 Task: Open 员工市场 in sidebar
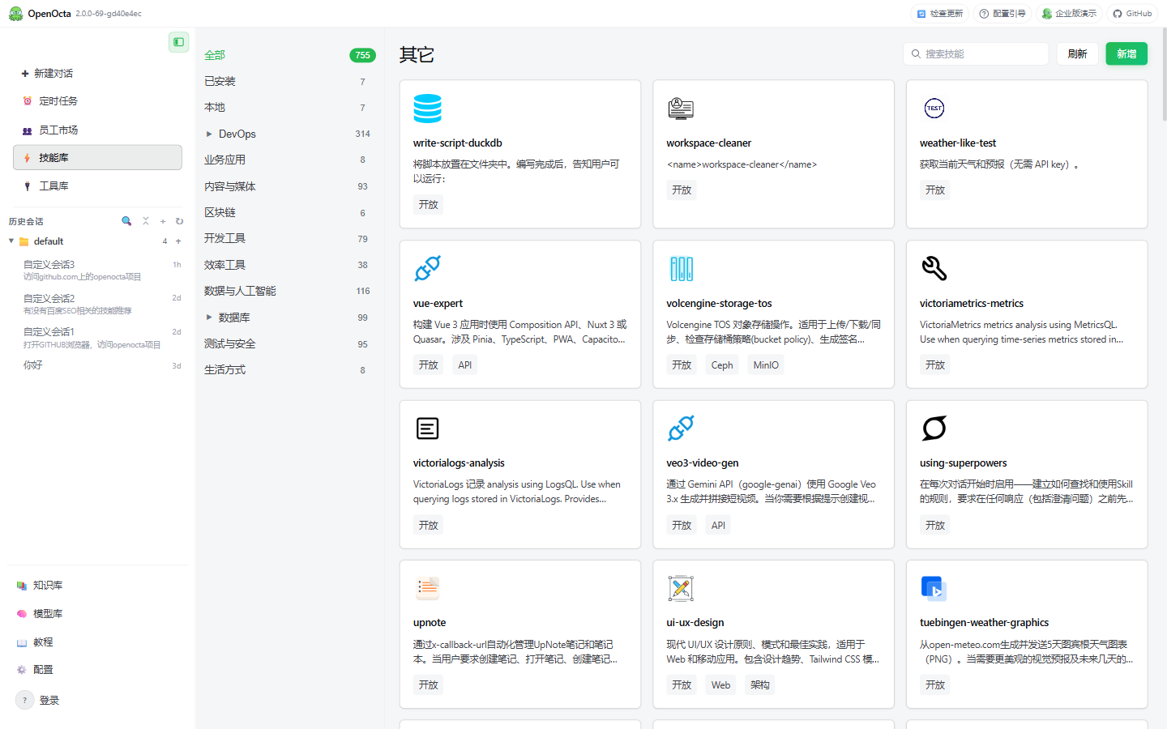[97, 130]
